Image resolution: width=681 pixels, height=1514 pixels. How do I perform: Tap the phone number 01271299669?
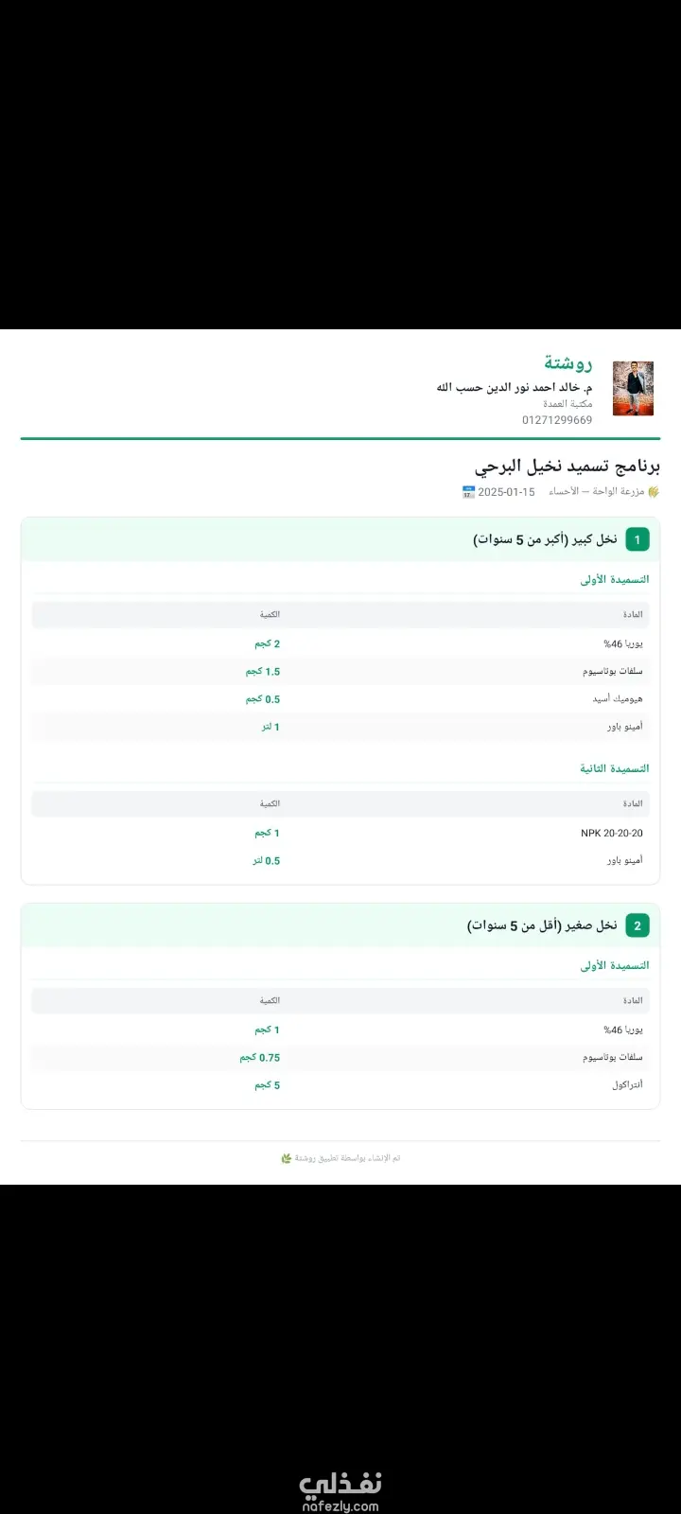coord(557,420)
